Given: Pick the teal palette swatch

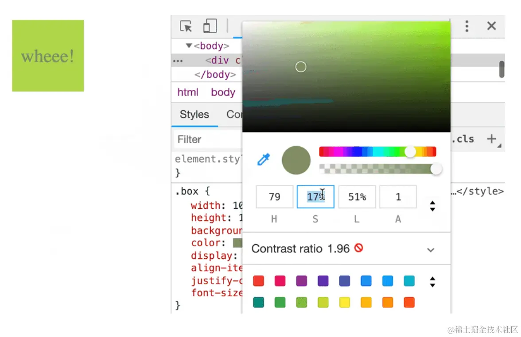Looking at the screenshot, I should 259,303.
